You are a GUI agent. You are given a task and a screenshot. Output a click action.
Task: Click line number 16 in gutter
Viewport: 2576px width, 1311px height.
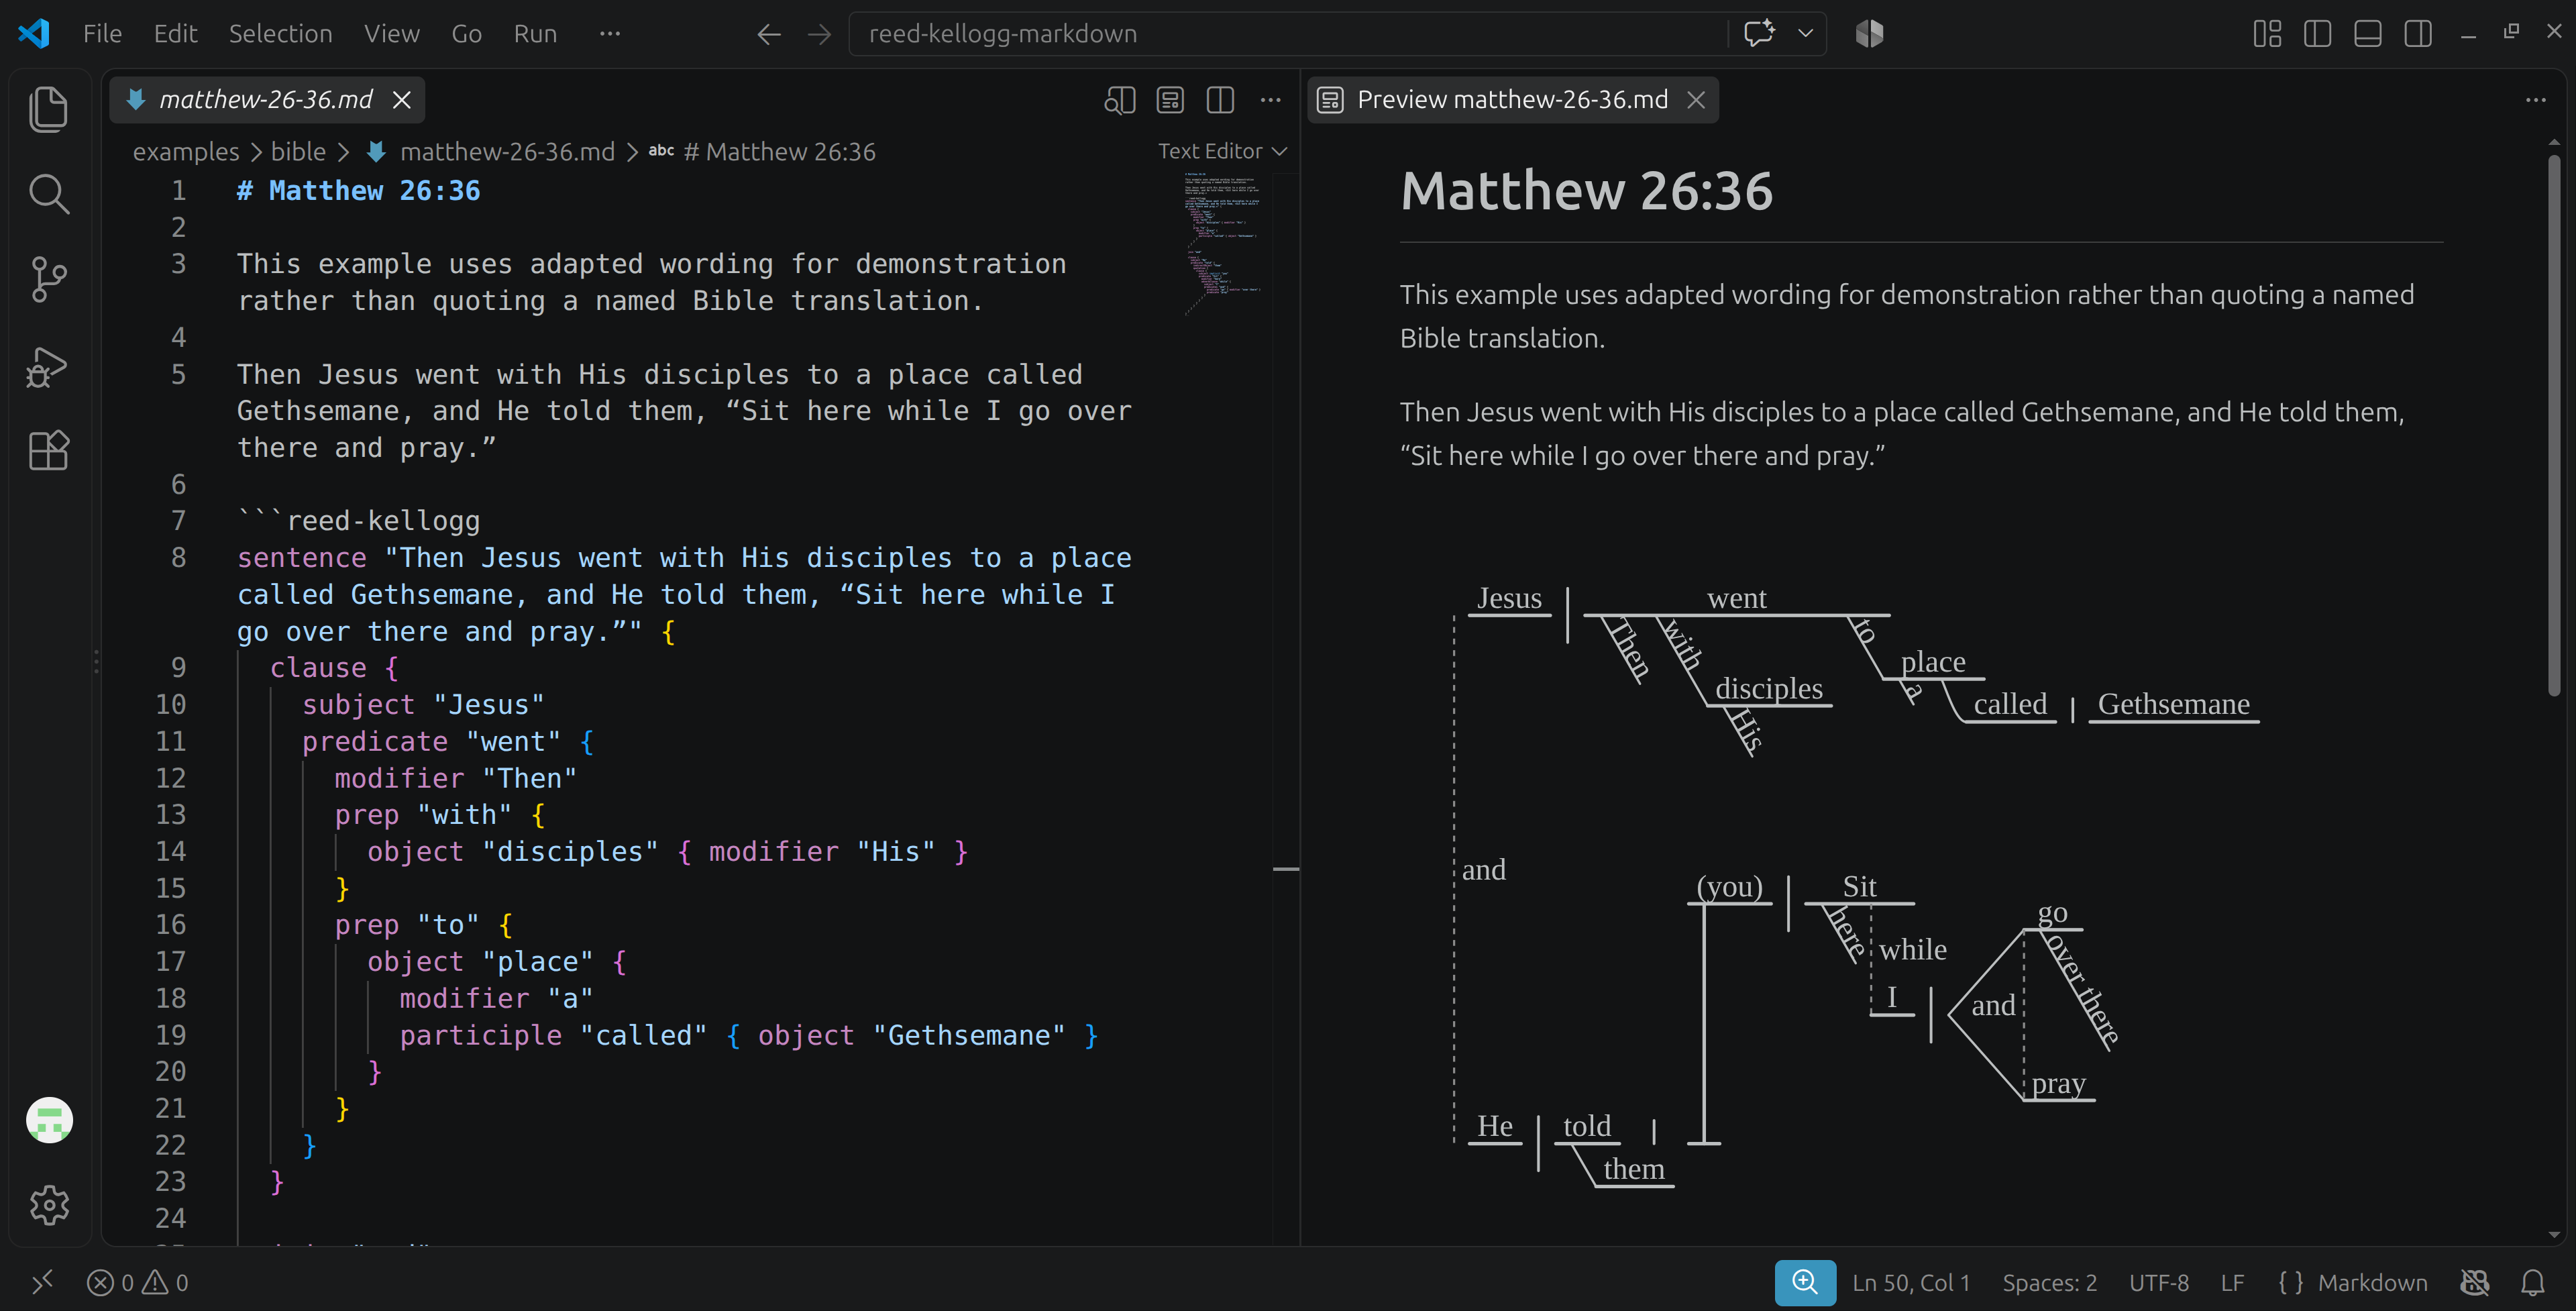pos(171,925)
